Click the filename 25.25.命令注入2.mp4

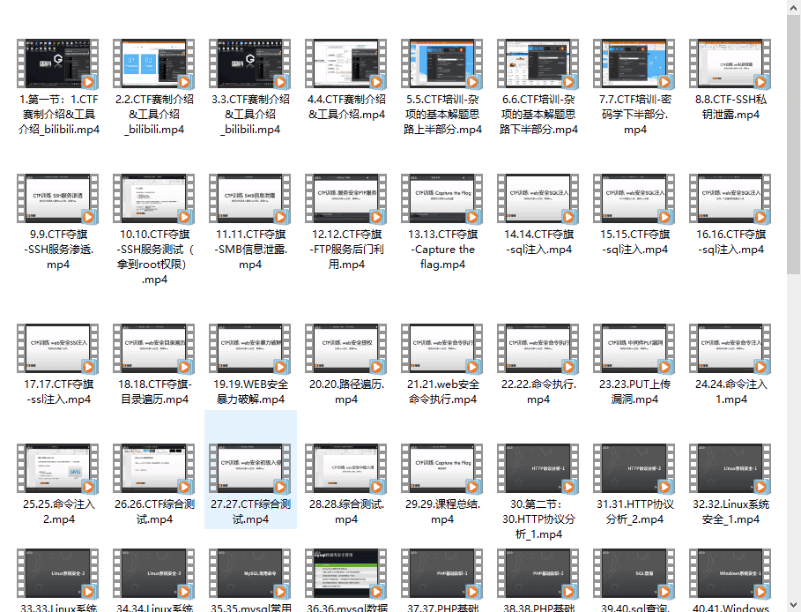click(x=58, y=511)
